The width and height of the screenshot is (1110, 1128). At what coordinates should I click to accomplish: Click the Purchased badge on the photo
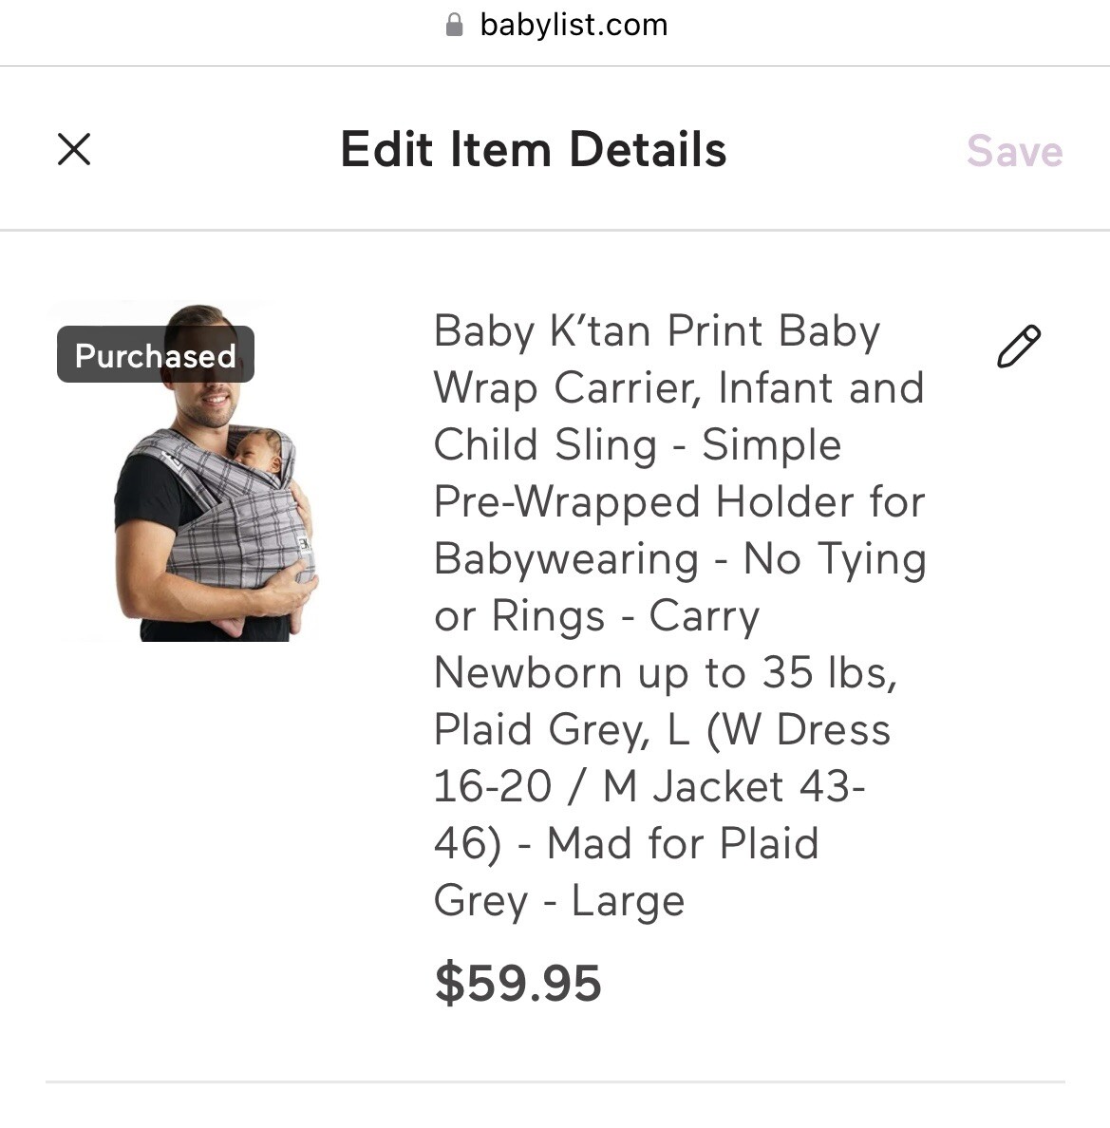tap(156, 355)
